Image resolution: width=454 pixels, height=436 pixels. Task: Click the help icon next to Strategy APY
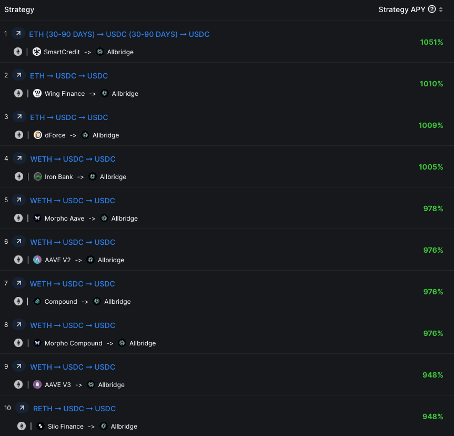pos(432,9)
